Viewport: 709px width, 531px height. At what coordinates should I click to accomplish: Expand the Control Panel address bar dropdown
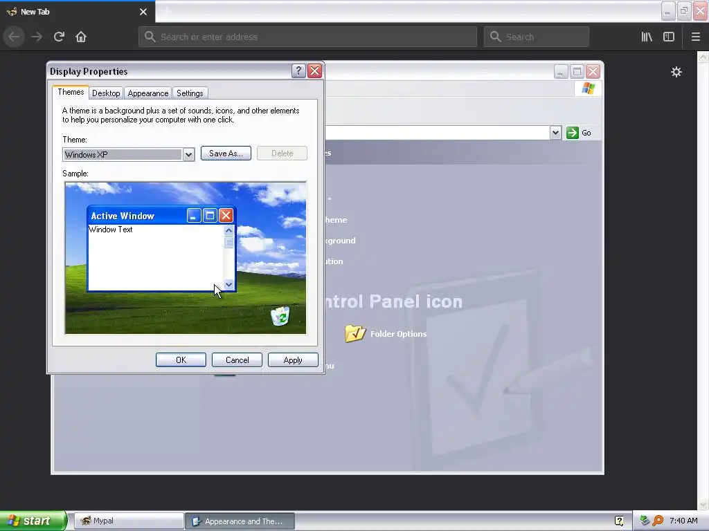(x=555, y=133)
